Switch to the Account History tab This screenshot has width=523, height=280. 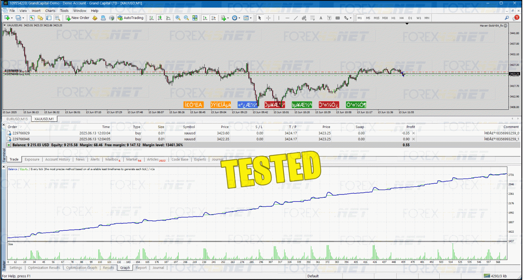58,159
